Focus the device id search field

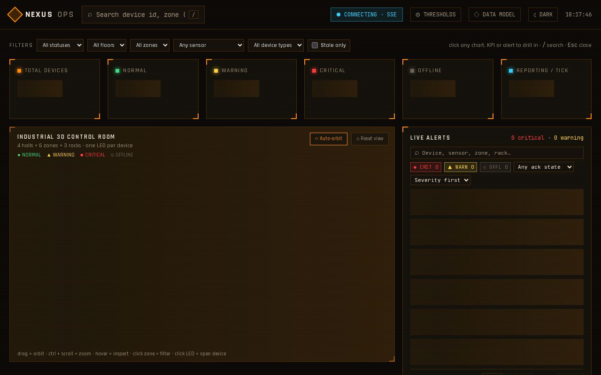[x=143, y=15]
